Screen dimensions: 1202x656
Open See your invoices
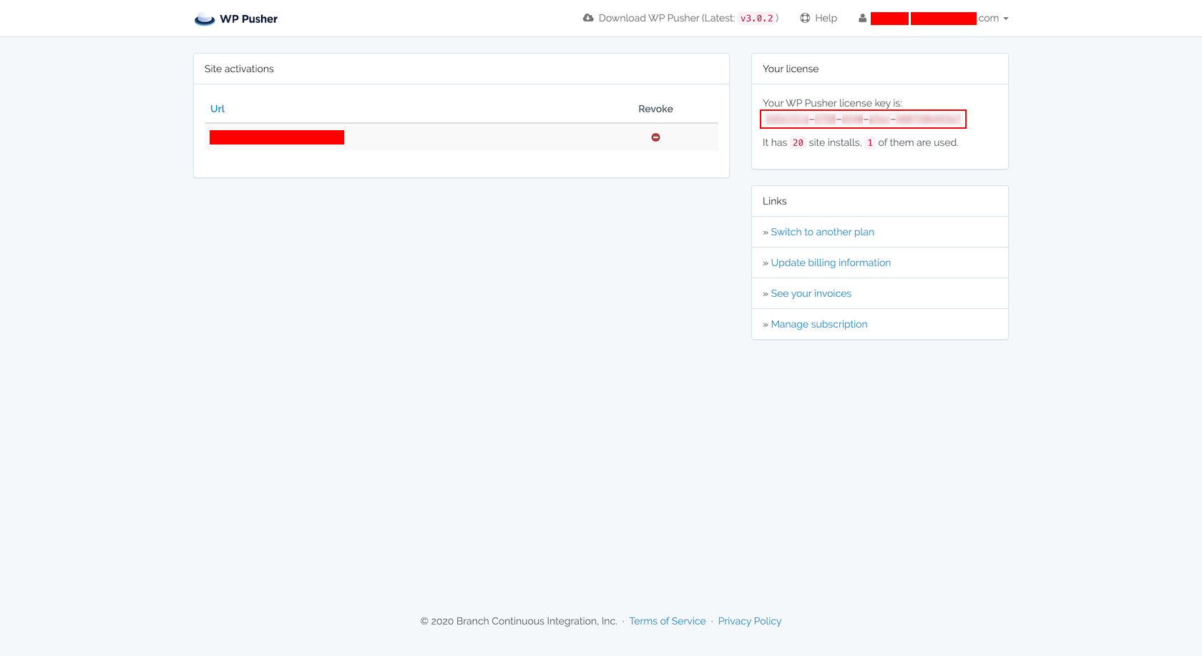[x=811, y=293]
